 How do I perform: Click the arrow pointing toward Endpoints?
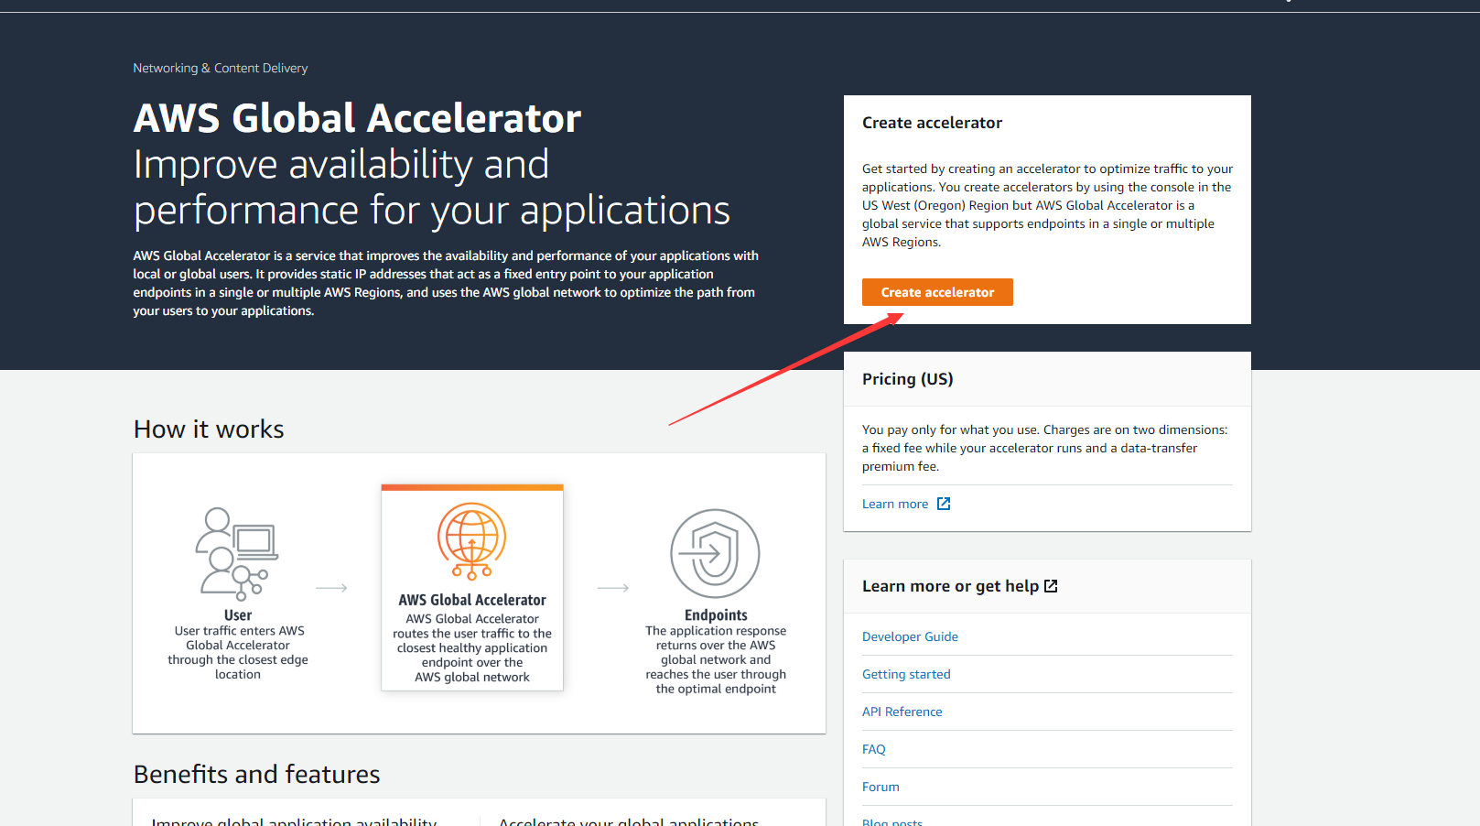click(613, 588)
